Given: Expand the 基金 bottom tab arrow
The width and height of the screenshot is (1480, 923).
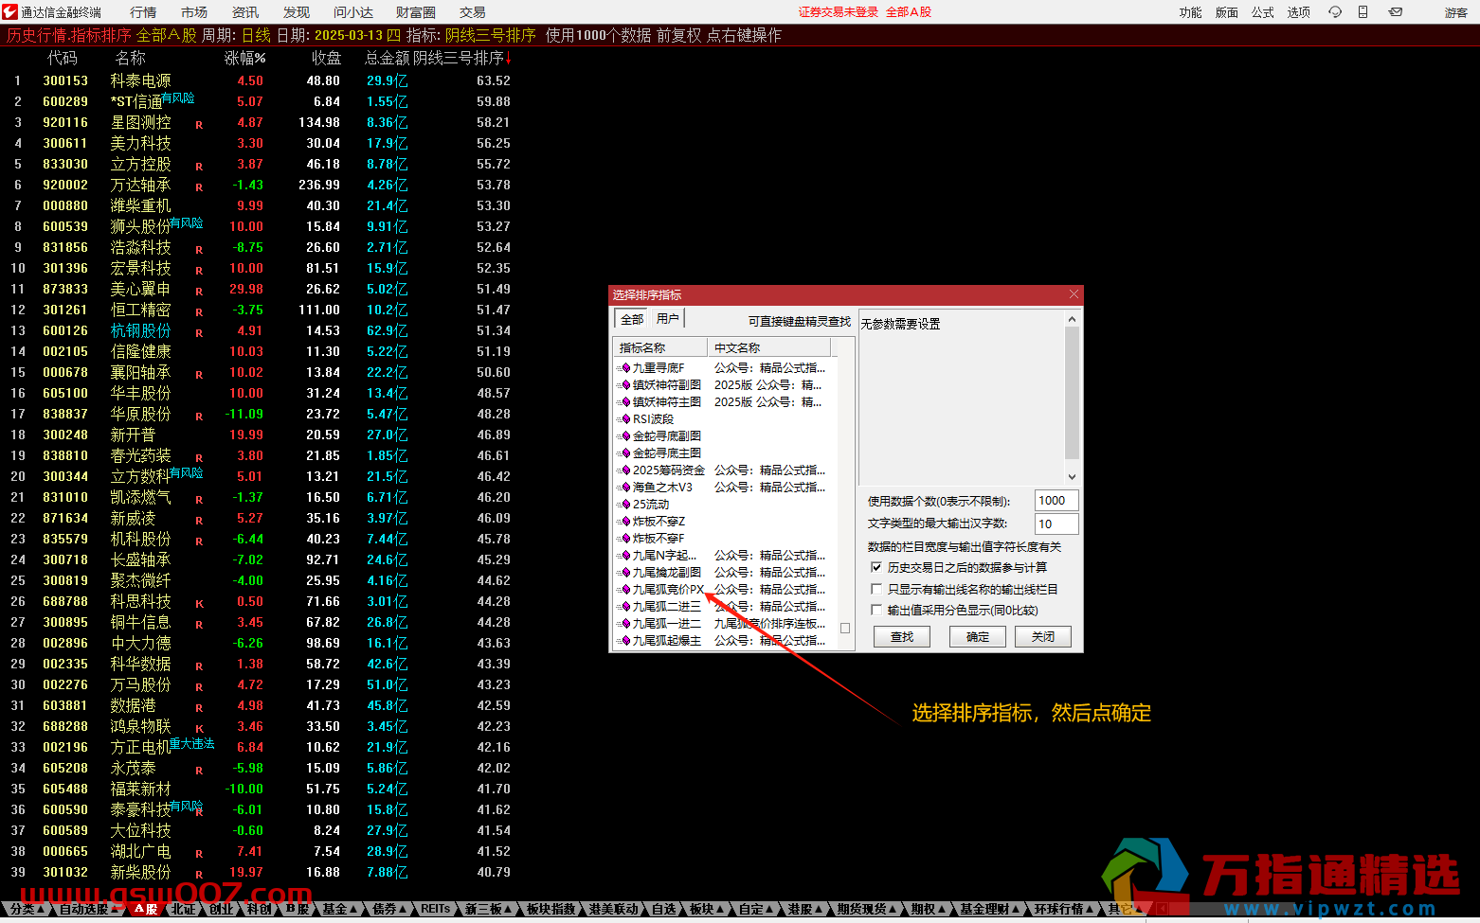Looking at the screenshot, I should pyautogui.click(x=354, y=910).
